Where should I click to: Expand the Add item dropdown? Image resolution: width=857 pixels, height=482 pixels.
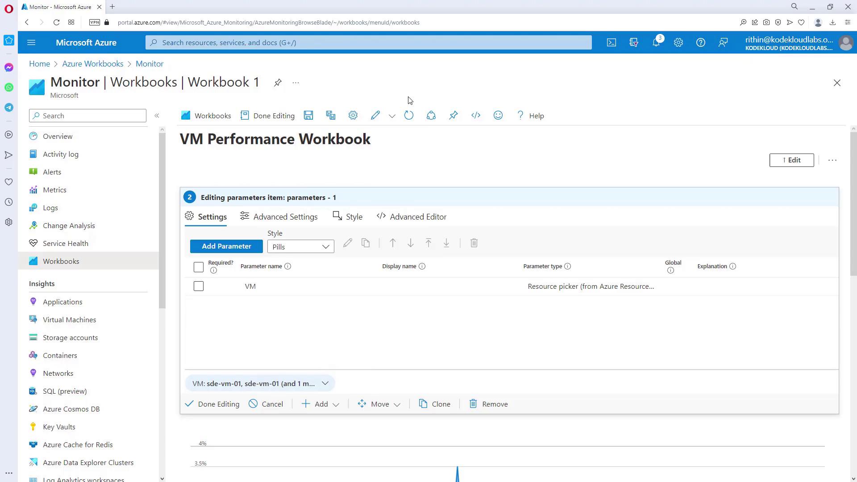pos(321,404)
